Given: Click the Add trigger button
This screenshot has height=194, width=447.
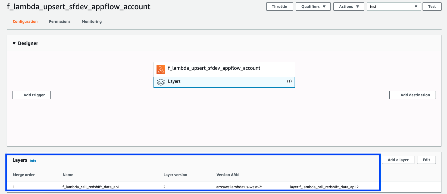Looking at the screenshot, I should [x=32, y=95].
